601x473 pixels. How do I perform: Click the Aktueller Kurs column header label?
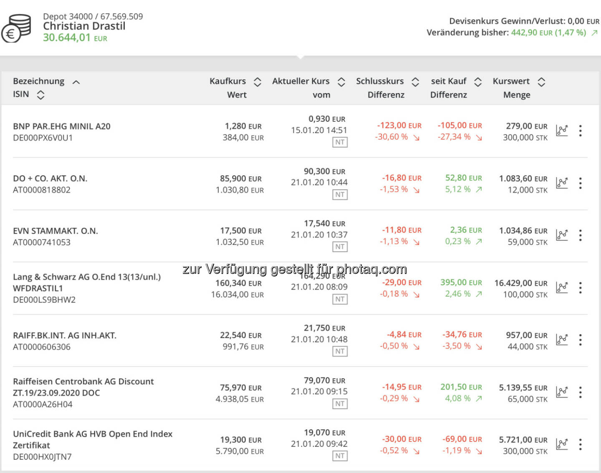tap(301, 81)
